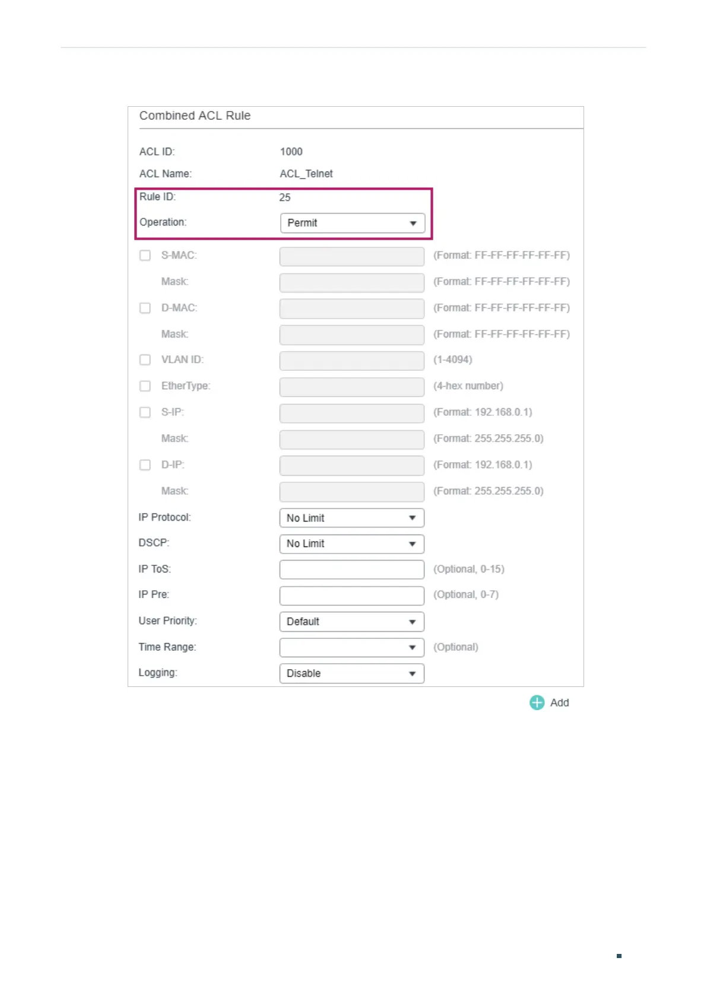Tick the VLAN ID checkbox

click(145, 359)
